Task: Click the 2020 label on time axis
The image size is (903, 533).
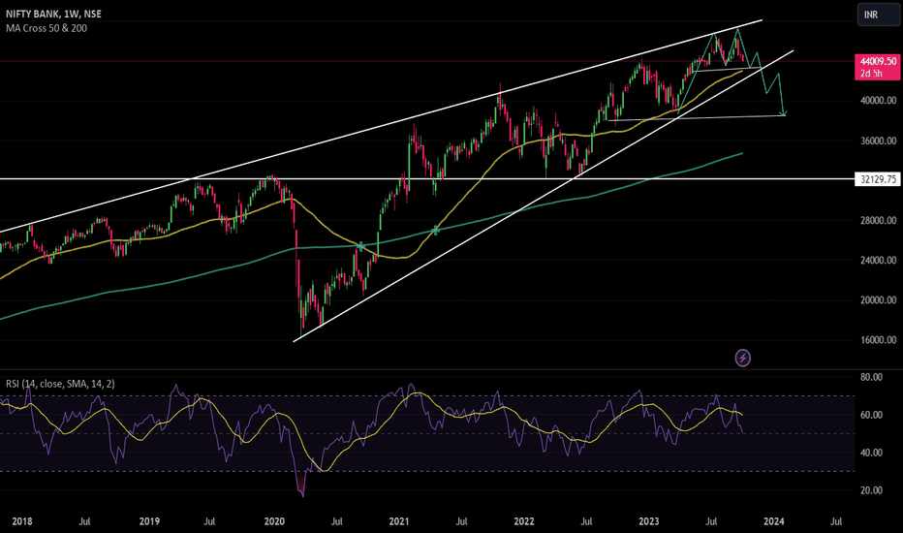Action: 274,521
